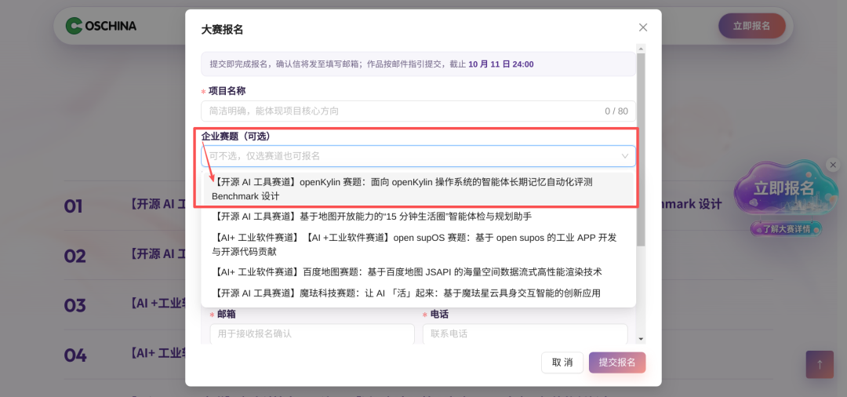Click the OSCHINA logo
Screen dimensions: 847x397
[x=101, y=26]
